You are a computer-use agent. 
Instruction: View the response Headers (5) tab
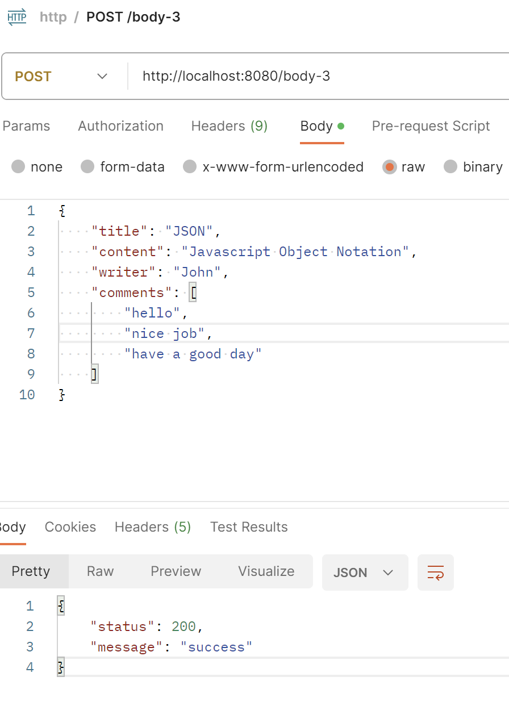point(153,527)
